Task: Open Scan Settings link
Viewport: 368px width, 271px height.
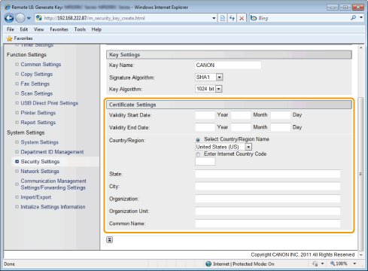Action: pyautogui.click(x=37, y=93)
